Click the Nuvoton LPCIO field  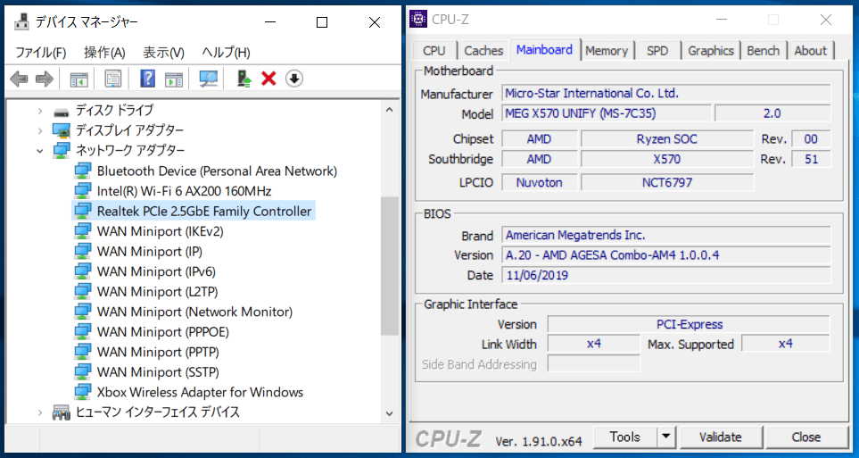pos(539,183)
